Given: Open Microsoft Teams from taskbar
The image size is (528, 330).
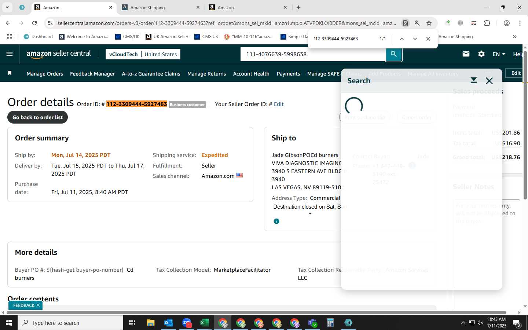Looking at the screenshot, I should coord(312,323).
